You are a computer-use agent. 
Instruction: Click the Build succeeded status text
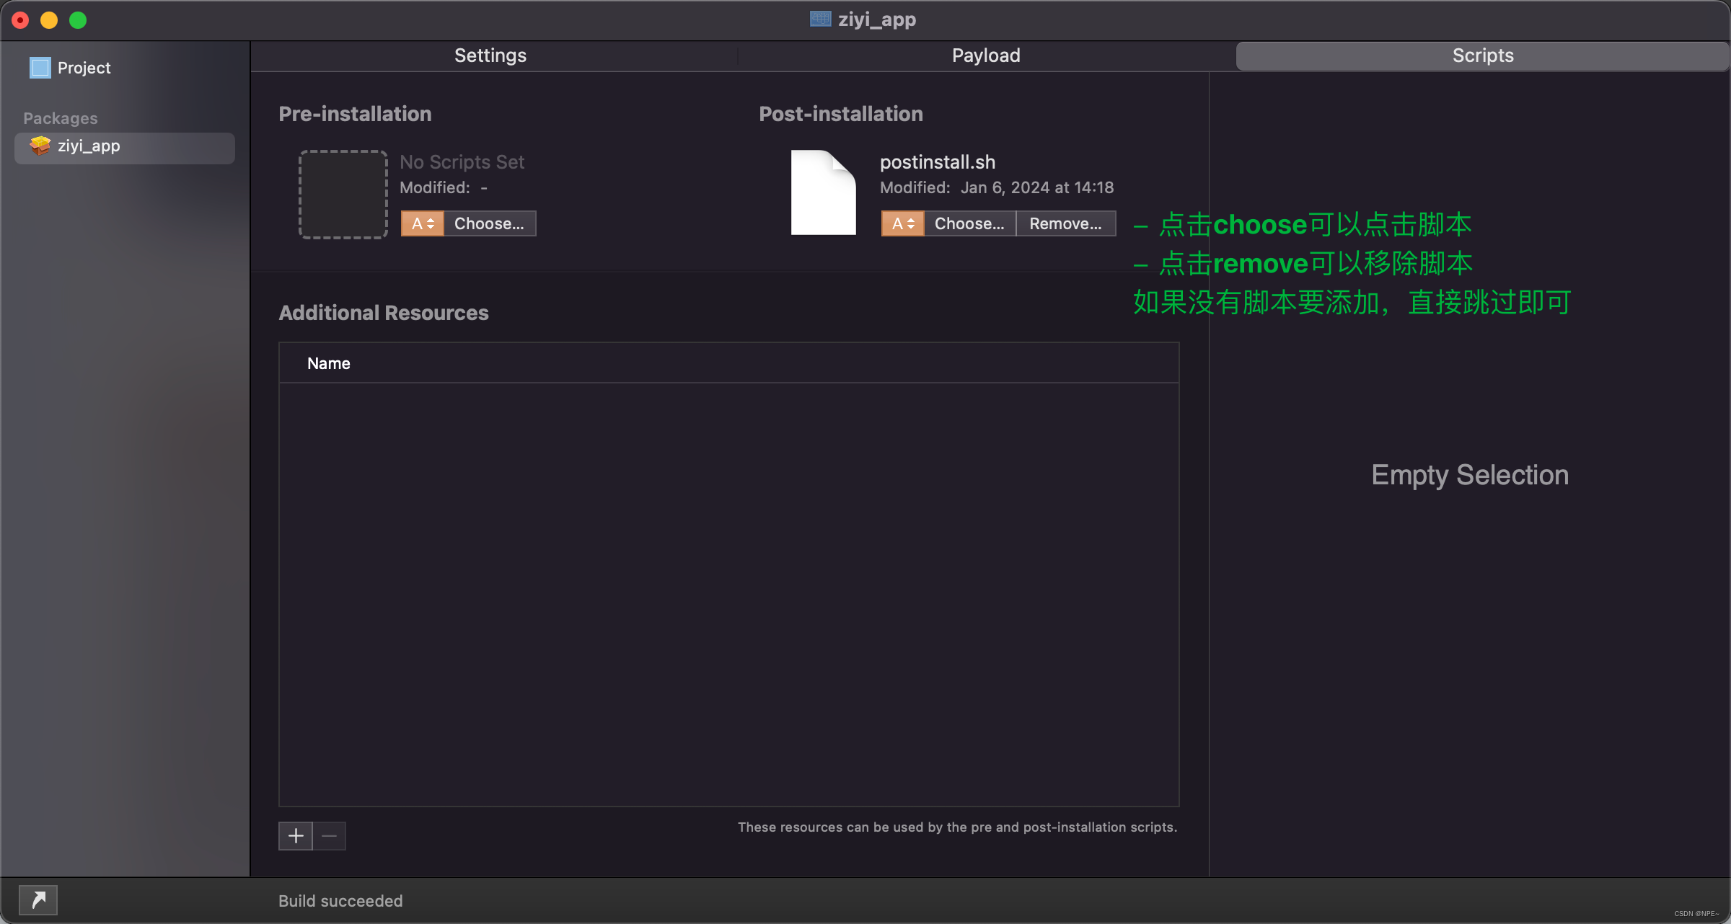click(x=340, y=901)
